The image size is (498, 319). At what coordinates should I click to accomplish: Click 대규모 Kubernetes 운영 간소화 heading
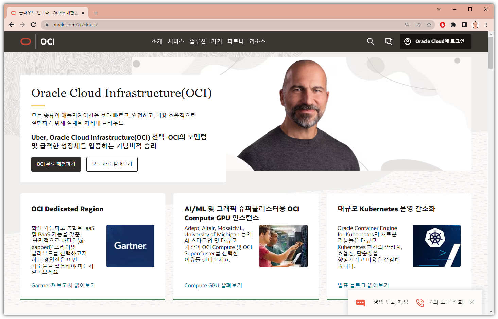[x=387, y=209]
